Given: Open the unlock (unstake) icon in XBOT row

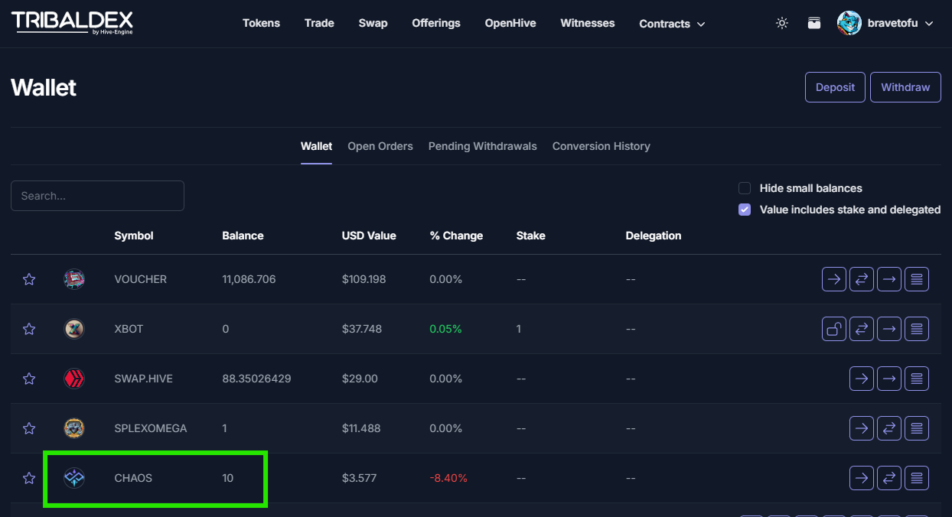Looking at the screenshot, I should (834, 329).
